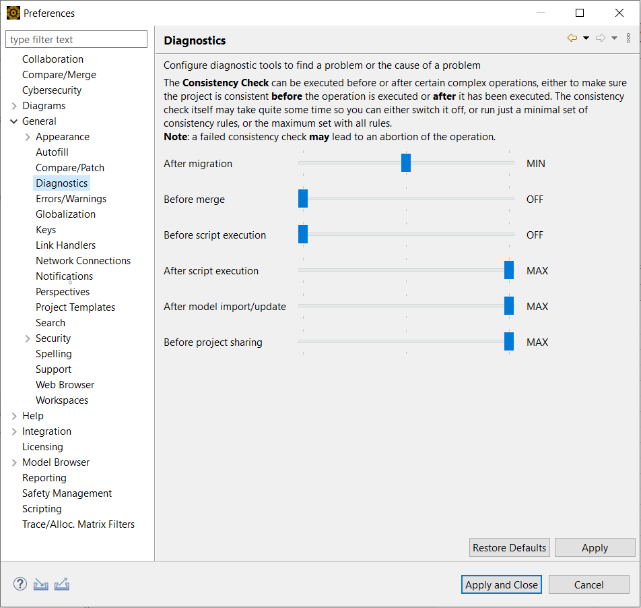Open the forward history dropdown arrow

click(x=614, y=38)
